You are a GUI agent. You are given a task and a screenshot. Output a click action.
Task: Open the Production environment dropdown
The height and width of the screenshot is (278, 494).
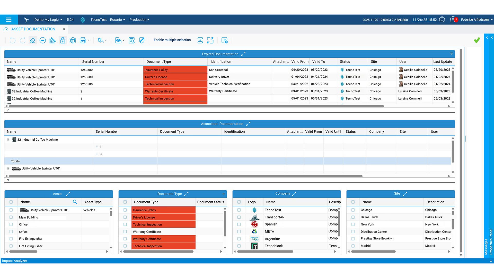pyautogui.click(x=139, y=20)
